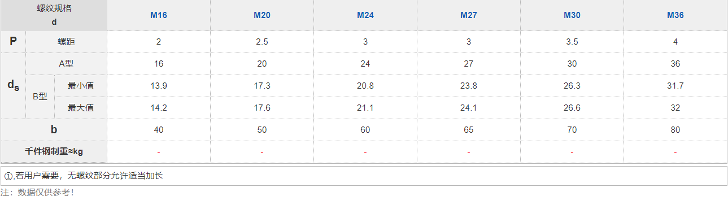Select the M36 thread size header
Image resolution: width=728 pixels, height=205 pixels.
[x=675, y=15]
